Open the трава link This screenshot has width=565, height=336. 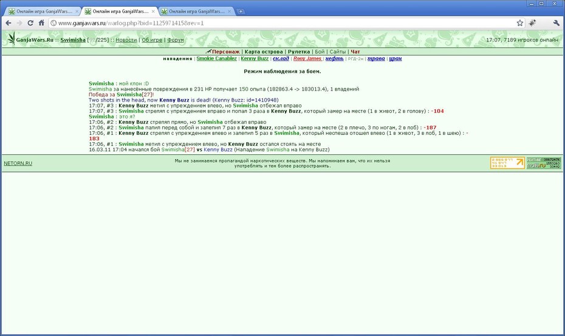tap(376, 58)
